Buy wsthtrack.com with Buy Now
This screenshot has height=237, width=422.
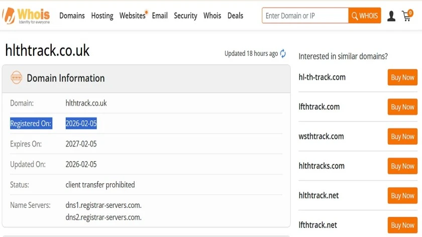(x=402, y=137)
